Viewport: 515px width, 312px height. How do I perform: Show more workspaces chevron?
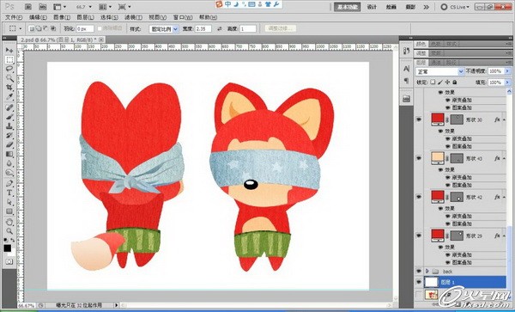coord(427,7)
